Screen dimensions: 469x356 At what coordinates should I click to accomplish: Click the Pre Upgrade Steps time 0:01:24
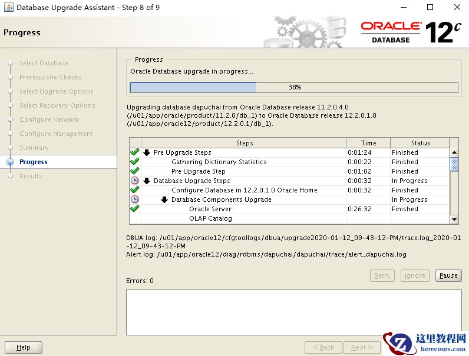tap(359, 152)
